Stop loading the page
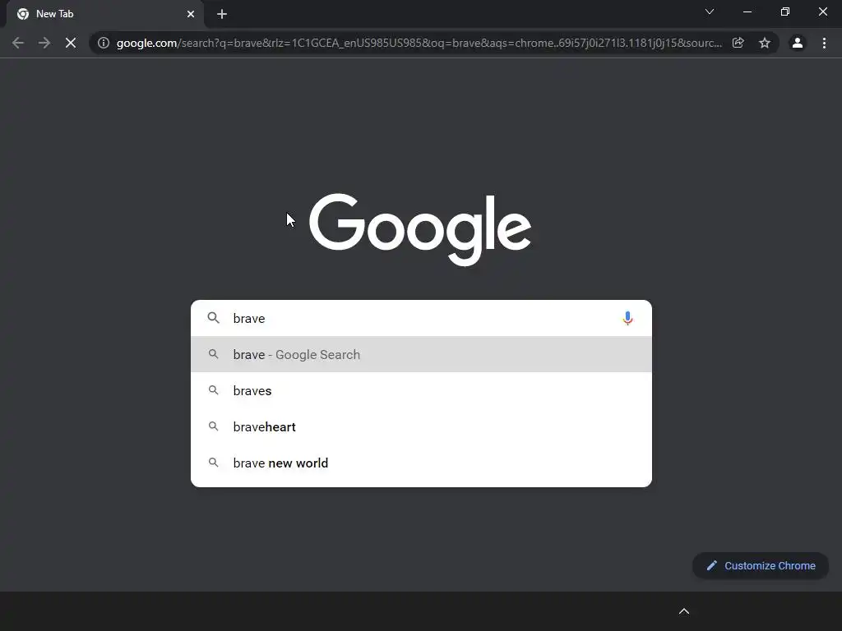The height and width of the screenshot is (631, 842). pyautogui.click(x=71, y=43)
